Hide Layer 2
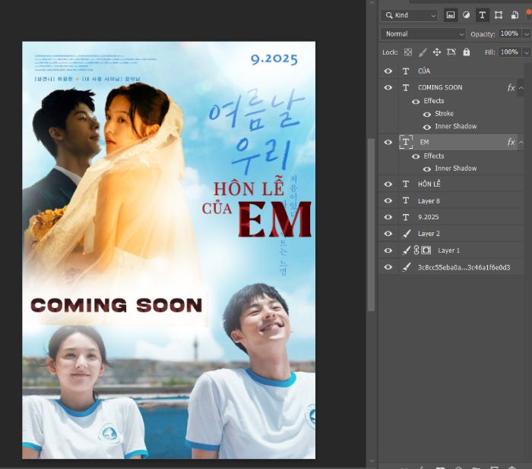The width and height of the screenshot is (532, 469). [x=388, y=234]
